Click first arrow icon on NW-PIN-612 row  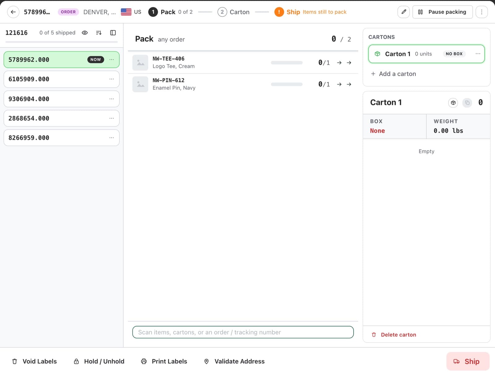[339, 84]
